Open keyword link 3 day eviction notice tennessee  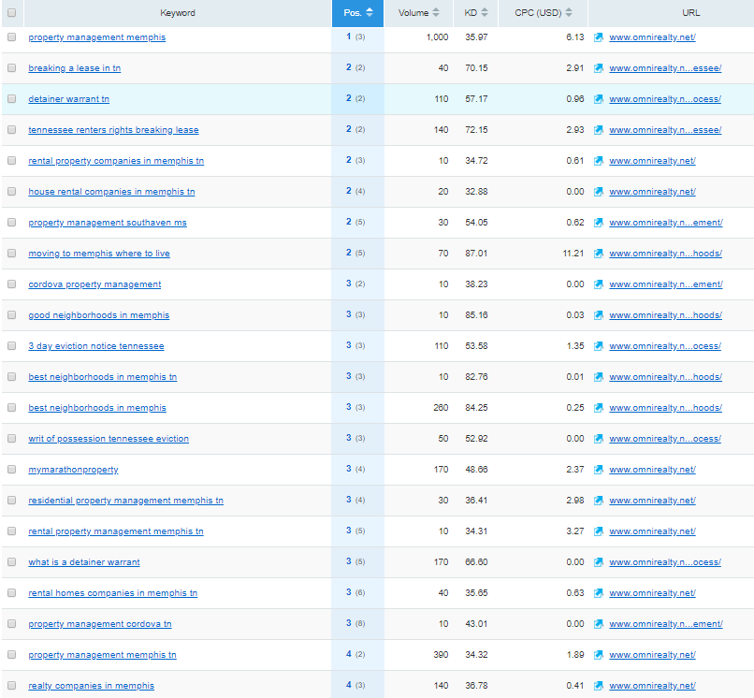(96, 346)
